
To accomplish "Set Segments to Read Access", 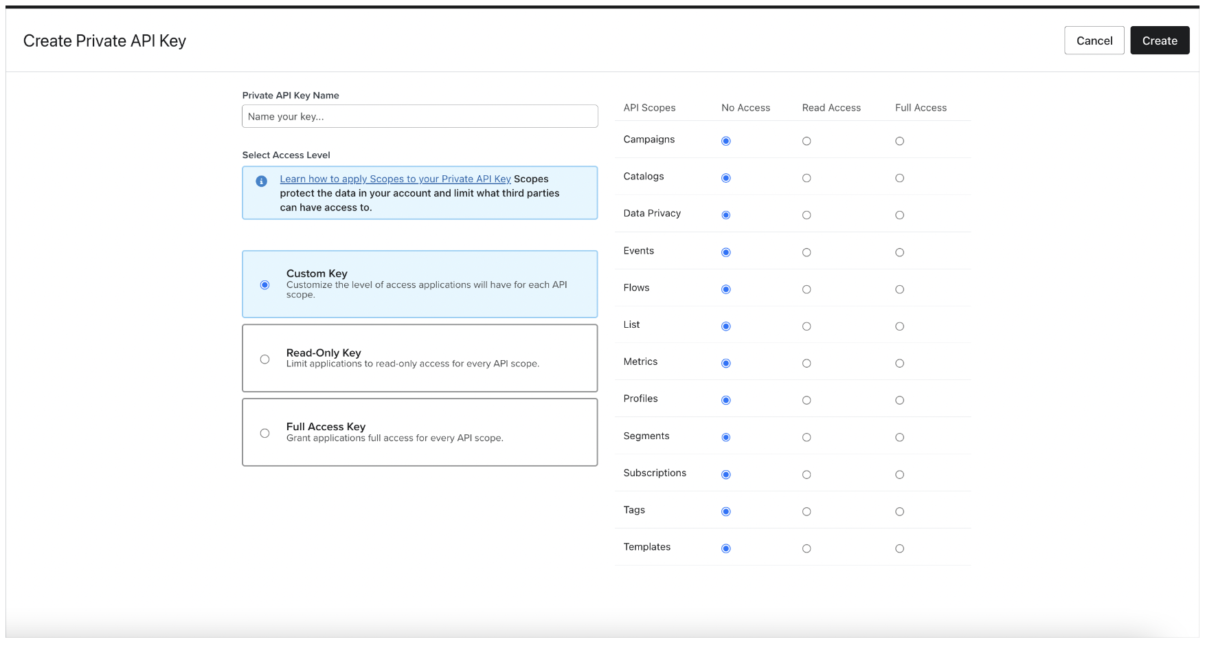I will pyautogui.click(x=807, y=438).
